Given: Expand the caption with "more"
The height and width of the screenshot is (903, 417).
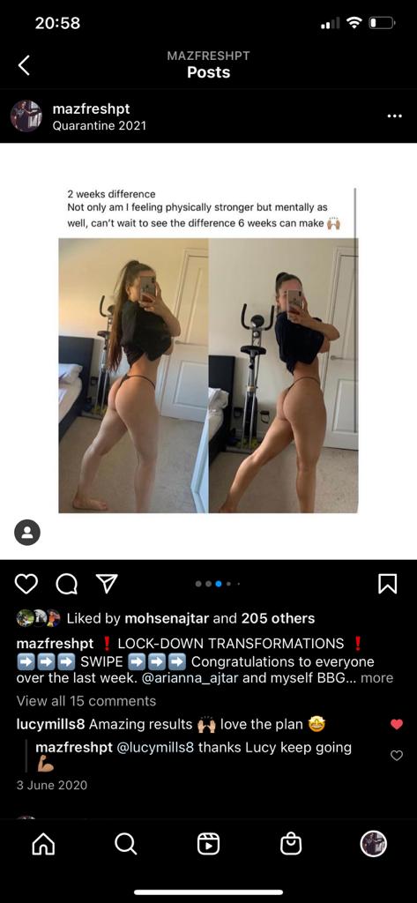Looking at the screenshot, I should tap(376, 678).
